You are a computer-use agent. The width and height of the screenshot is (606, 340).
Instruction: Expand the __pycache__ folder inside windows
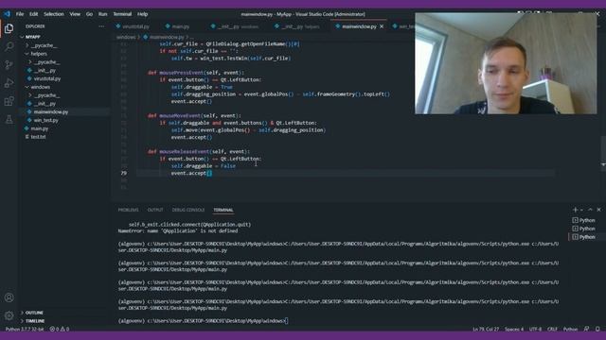click(45, 95)
